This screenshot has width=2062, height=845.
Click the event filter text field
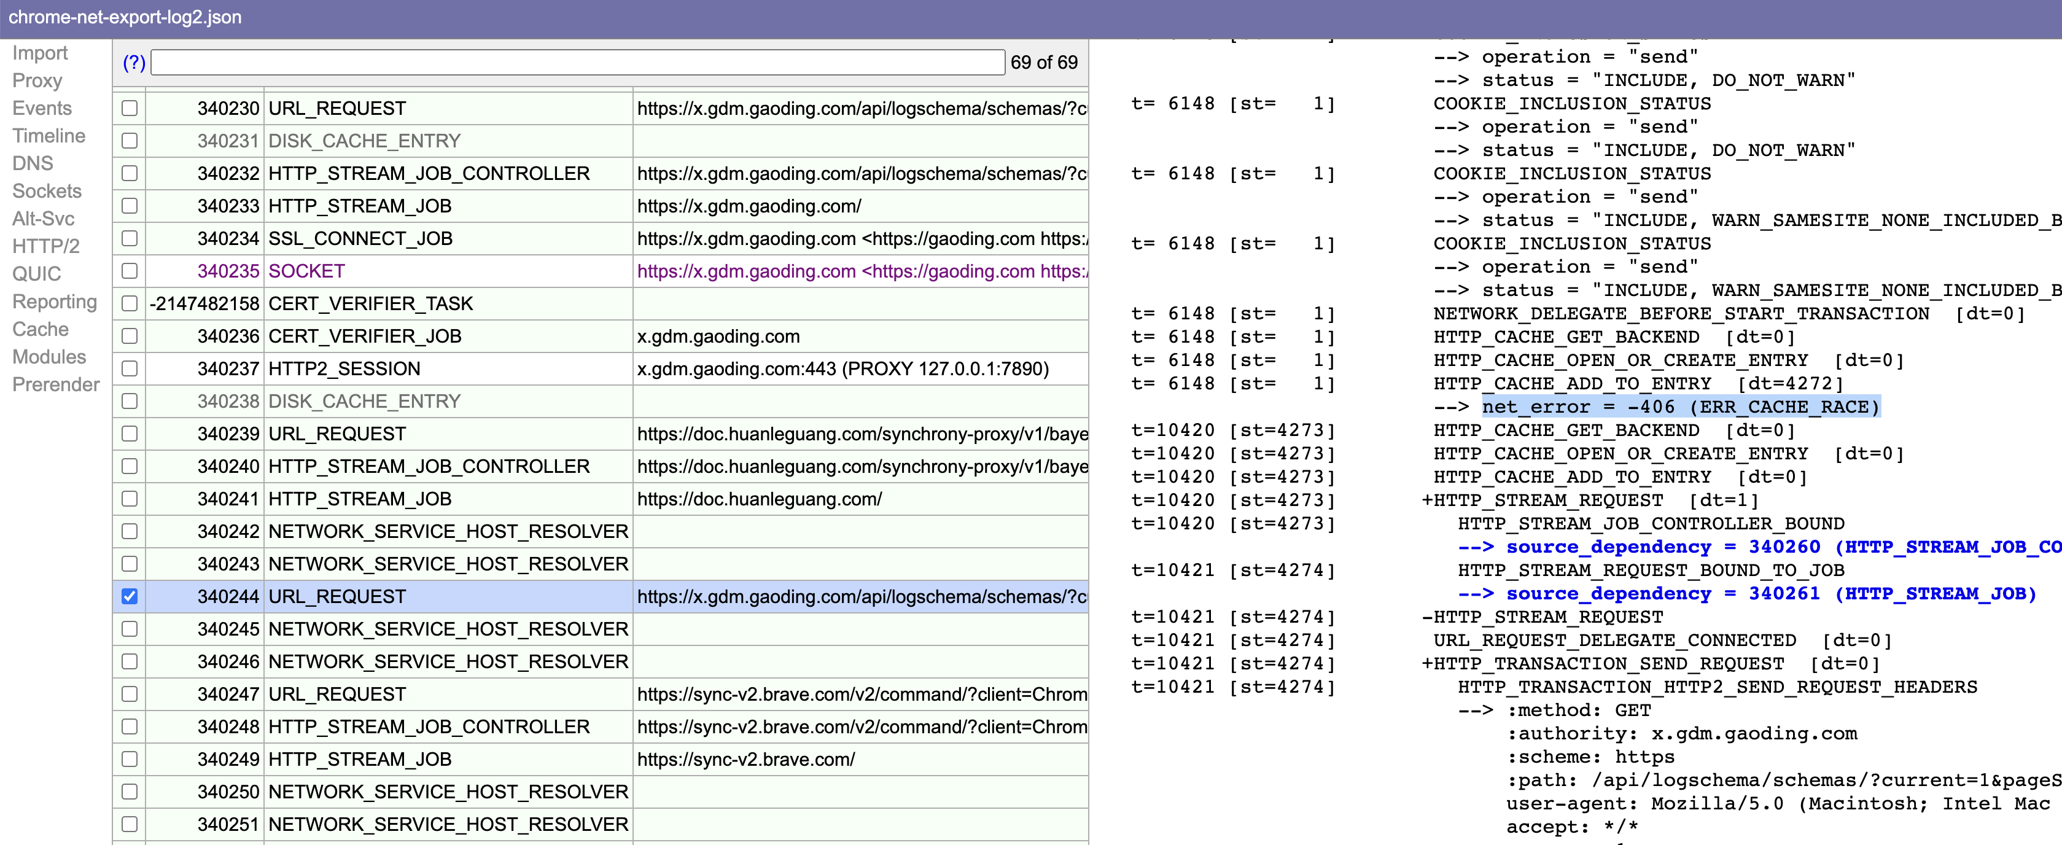577,63
